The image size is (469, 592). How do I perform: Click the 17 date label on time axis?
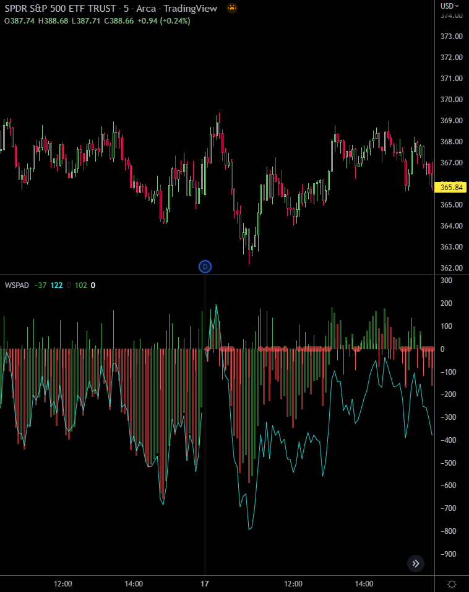pos(205,584)
